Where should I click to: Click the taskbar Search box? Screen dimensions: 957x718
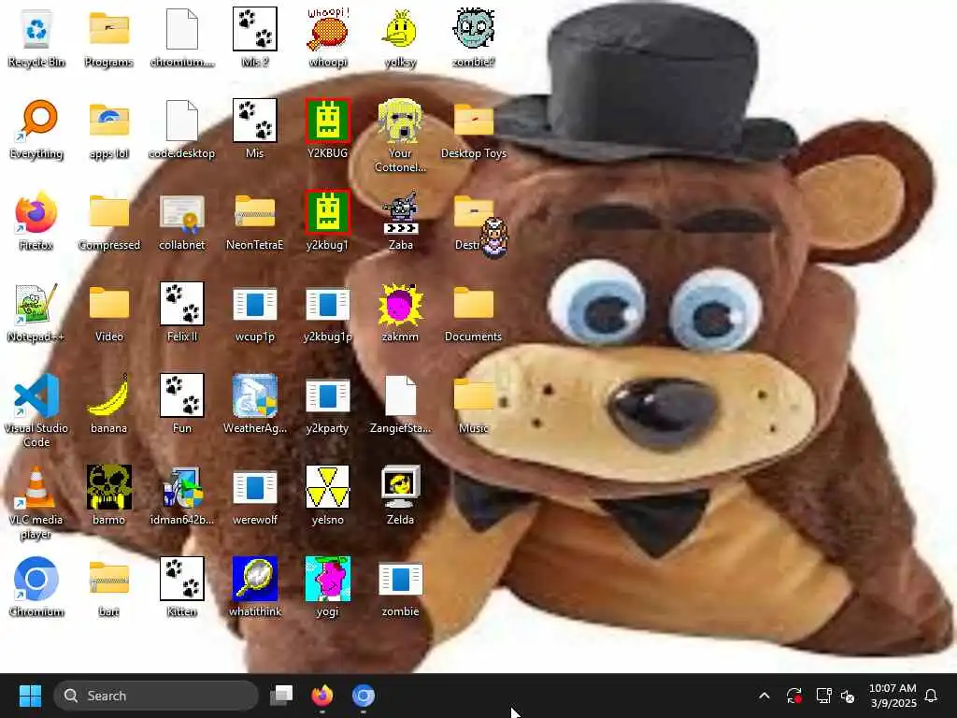pos(156,696)
